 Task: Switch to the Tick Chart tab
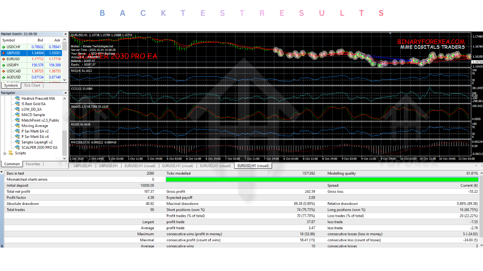(x=32, y=85)
